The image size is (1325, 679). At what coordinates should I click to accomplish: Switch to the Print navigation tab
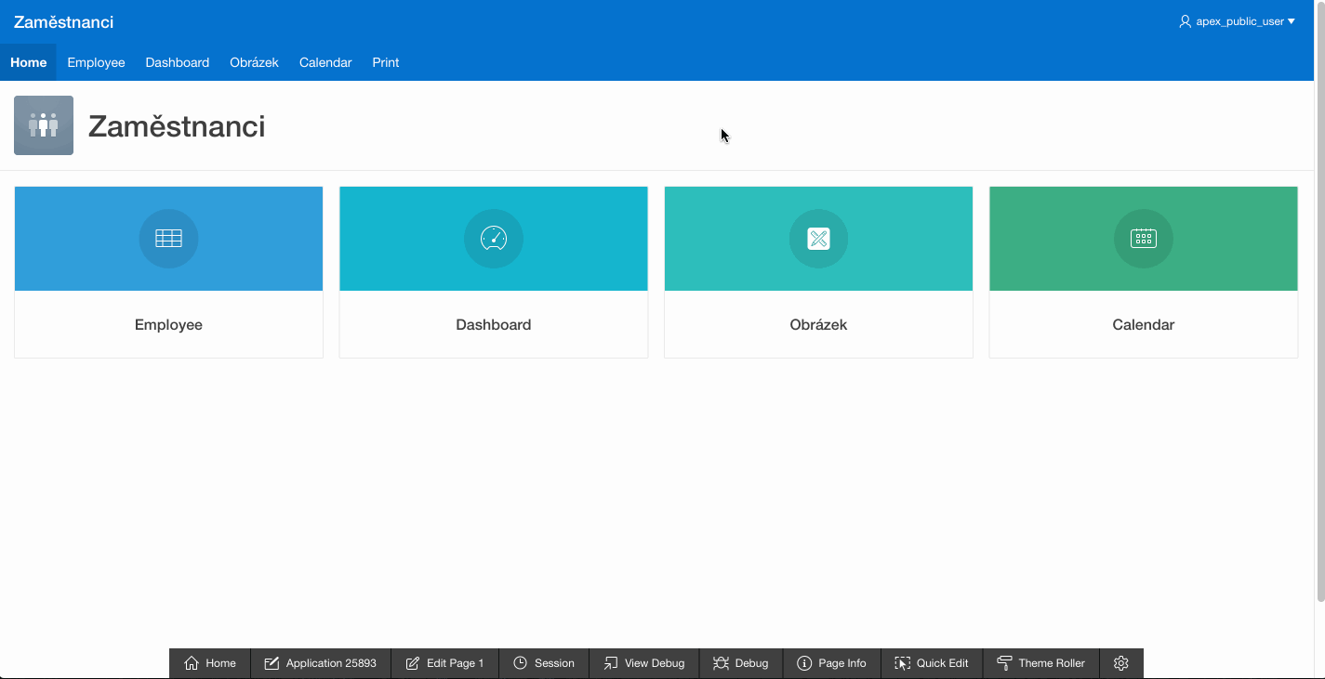pyautogui.click(x=385, y=62)
